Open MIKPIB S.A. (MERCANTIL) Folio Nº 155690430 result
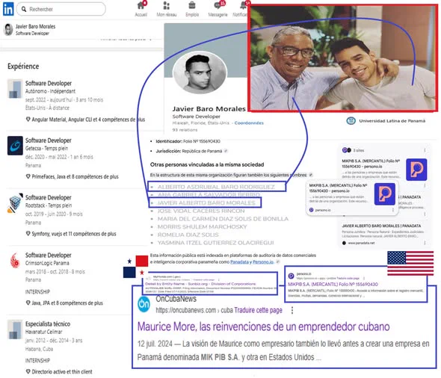The width and height of the screenshot is (441, 378). click(333, 285)
